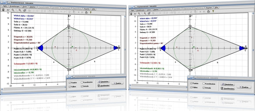
Task: Click the green help icon in the left window toolbar
Action: pos(91,12)
